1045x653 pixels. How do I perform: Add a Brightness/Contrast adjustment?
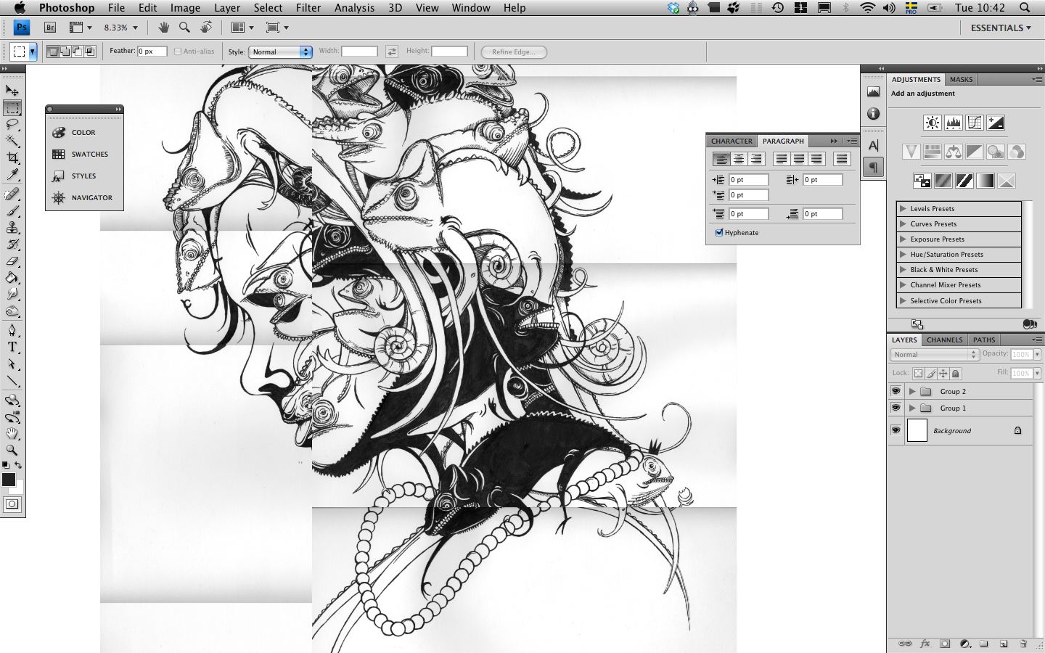coord(933,123)
